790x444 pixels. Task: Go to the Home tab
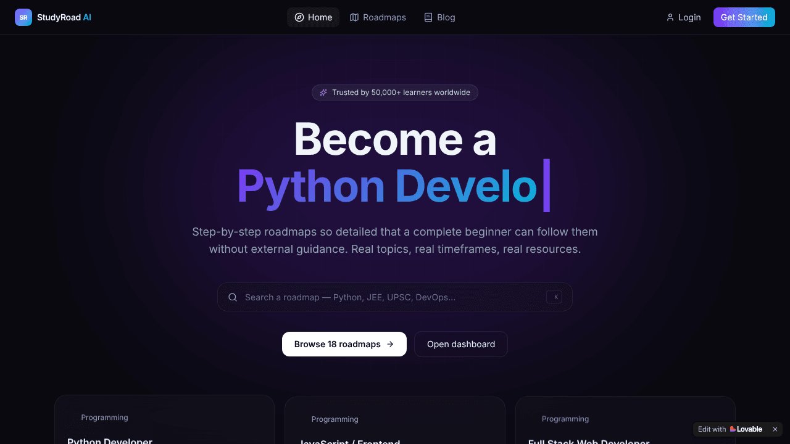[x=313, y=17]
